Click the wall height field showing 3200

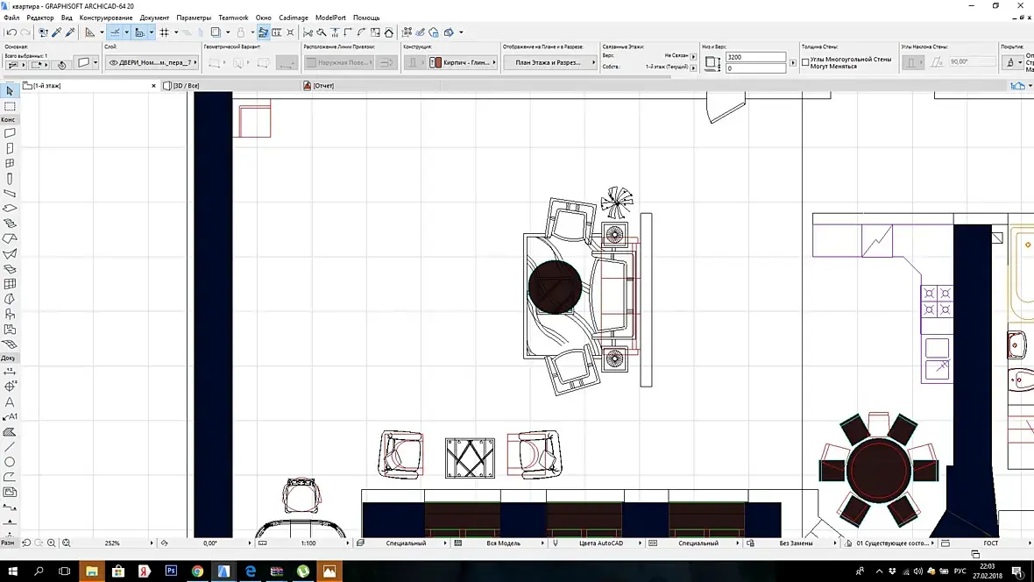pyautogui.click(x=755, y=57)
